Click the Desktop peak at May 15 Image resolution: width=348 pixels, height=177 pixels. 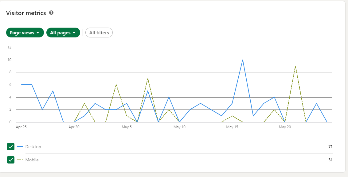click(243, 60)
